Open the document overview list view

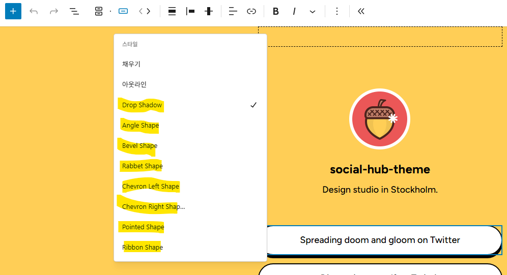[x=74, y=11]
